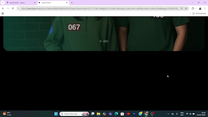Bookmark this page with the star
Screen dimensions: 208x117
(x=186, y=9)
